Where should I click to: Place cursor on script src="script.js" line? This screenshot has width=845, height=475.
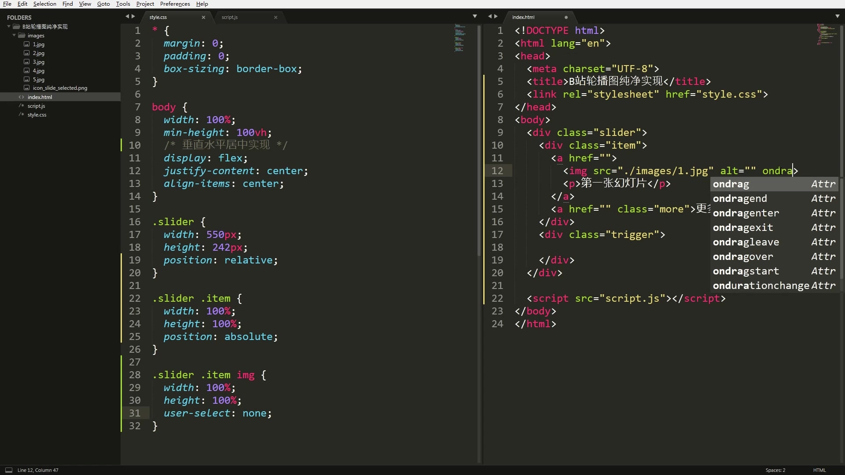point(626,298)
